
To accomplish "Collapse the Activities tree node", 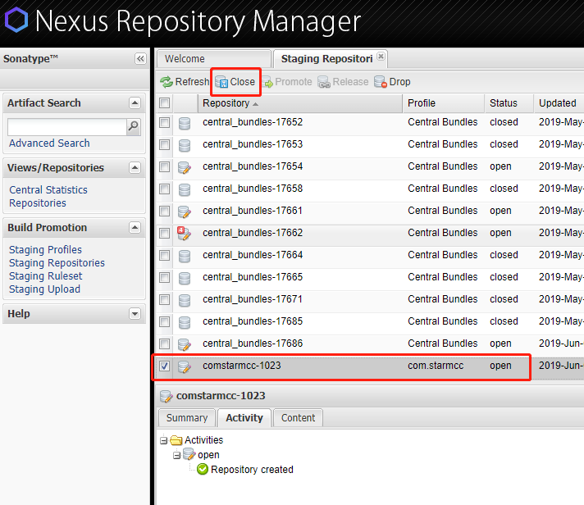I will pos(163,440).
